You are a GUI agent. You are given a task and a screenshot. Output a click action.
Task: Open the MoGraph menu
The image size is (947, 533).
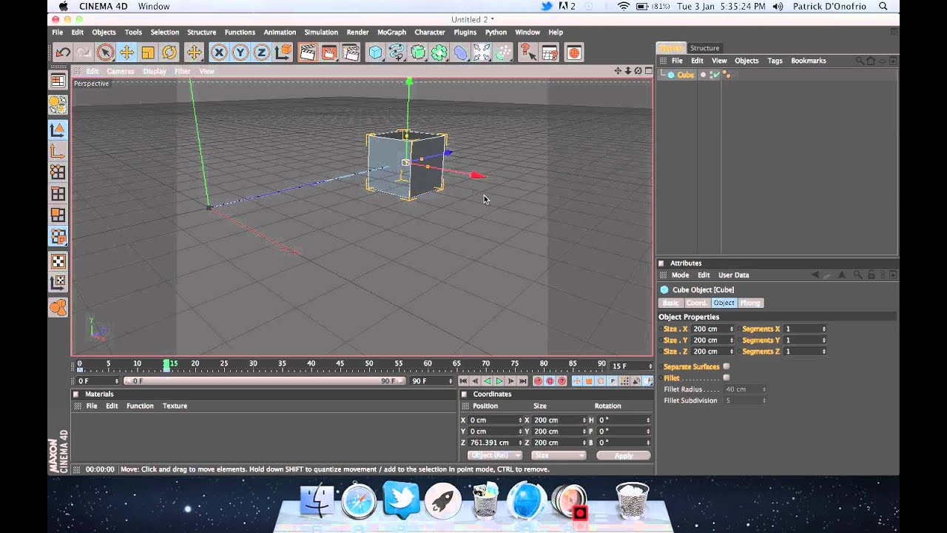tap(391, 33)
